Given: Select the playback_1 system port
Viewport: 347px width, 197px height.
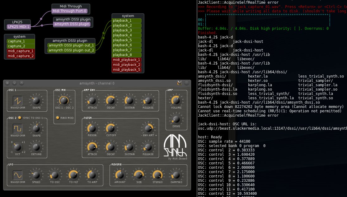Looking at the screenshot, I should click(x=127, y=20).
